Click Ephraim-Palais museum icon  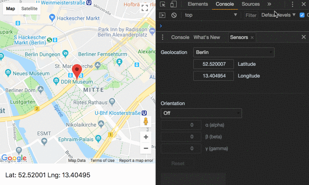pos(98,139)
